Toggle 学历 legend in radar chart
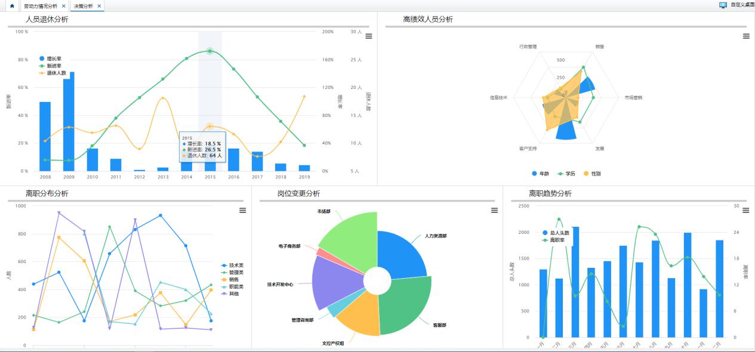Screen dimensions: 755x352 [569, 174]
